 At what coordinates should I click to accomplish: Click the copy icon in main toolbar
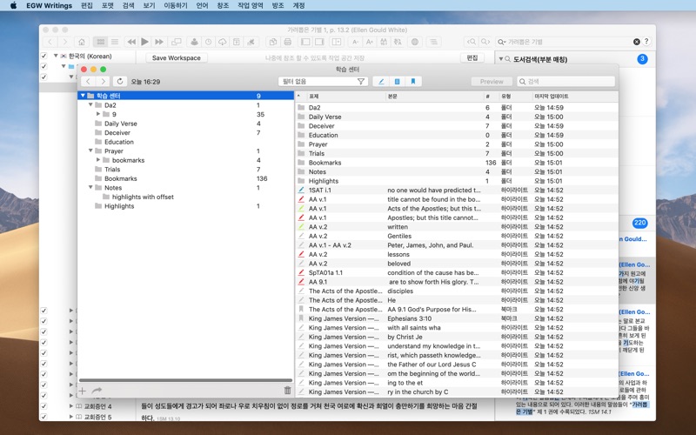(x=273, y=42)
